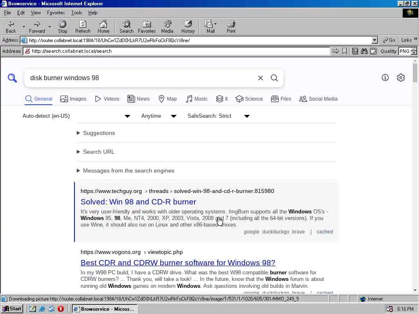Open the IE Search pane button
Screen dimensions: 419x314
click(x=126, y=27)
